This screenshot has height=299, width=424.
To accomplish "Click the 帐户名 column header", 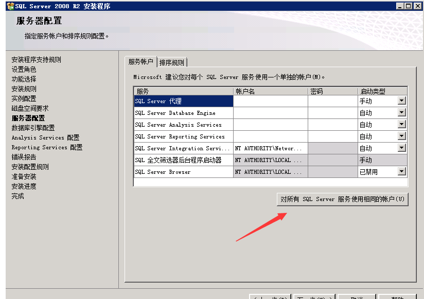I will click(271, 91).
